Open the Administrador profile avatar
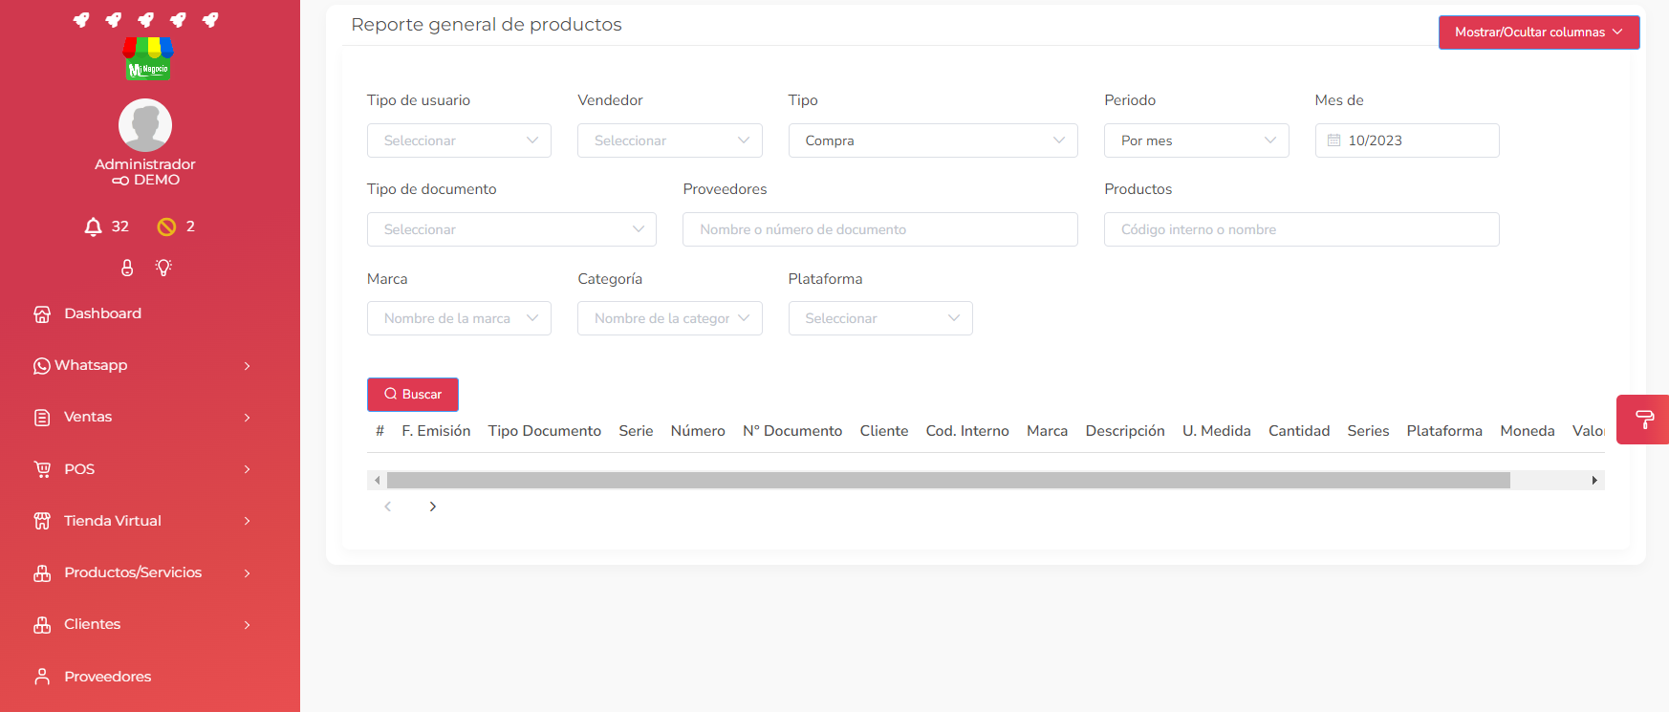Viewport: 1669px width, 712px height. tap(145, 125)
